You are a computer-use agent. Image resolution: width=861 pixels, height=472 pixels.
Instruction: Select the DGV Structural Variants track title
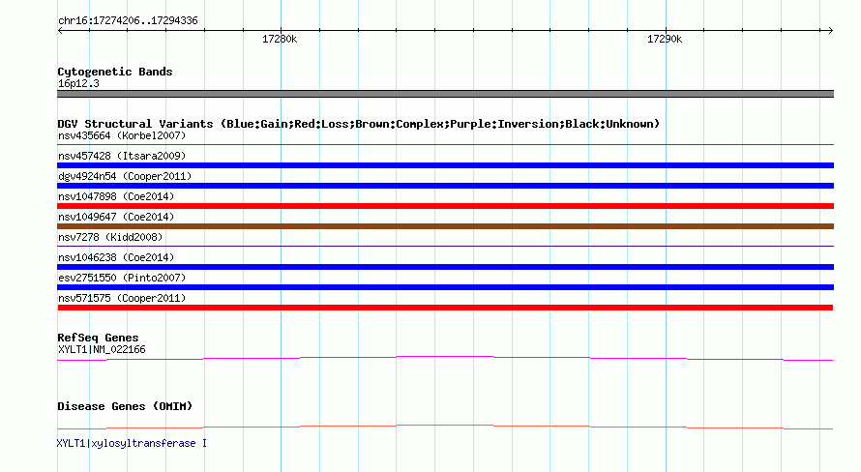[x=359, y=124]
